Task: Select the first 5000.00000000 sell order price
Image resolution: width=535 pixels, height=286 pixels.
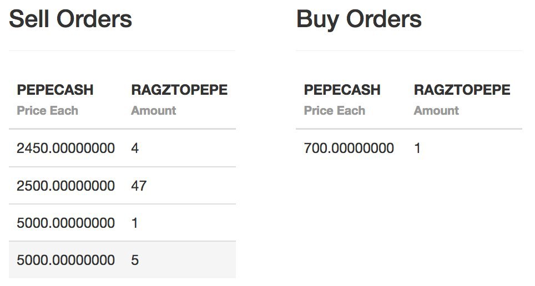Action: [66, 223]
